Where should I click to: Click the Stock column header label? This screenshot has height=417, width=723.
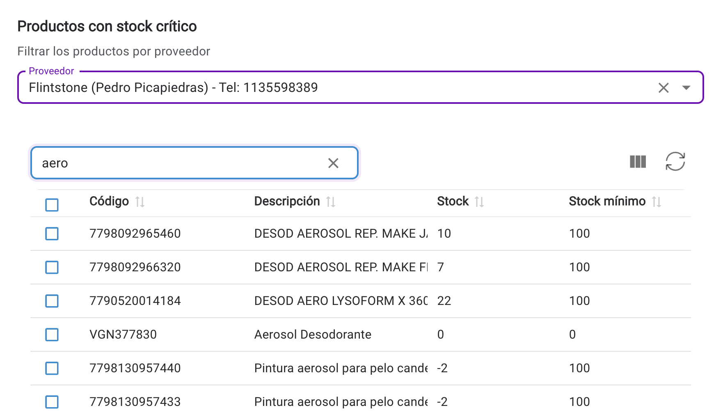point(453,202)
